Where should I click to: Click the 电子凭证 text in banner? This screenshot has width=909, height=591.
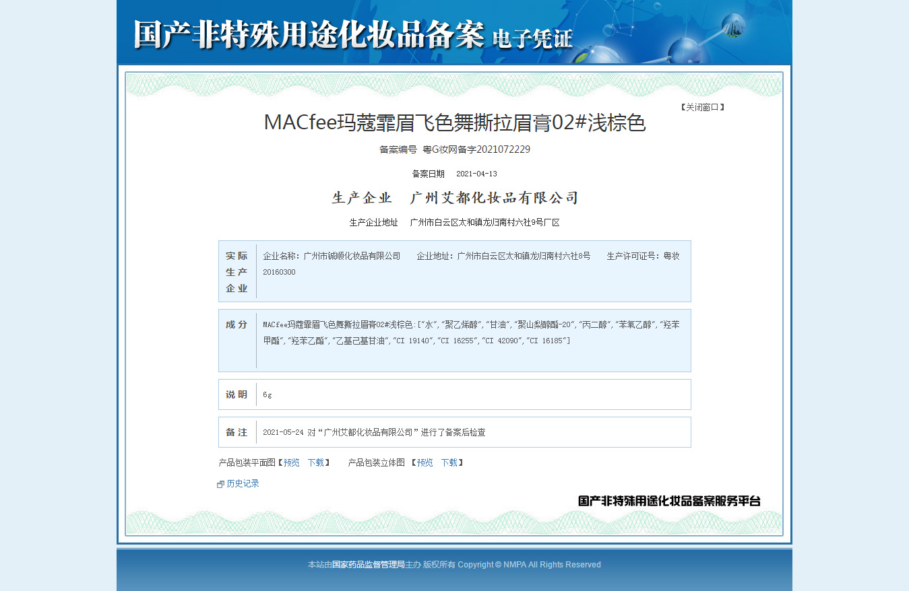533,38
